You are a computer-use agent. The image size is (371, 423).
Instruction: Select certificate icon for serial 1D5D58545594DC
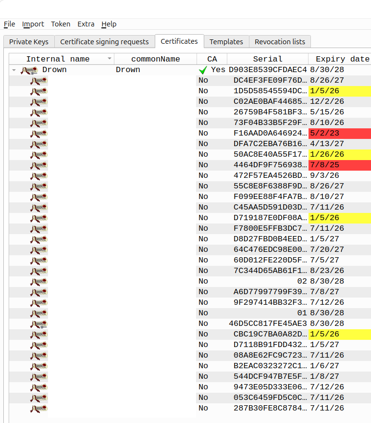(x=39, y=91)
